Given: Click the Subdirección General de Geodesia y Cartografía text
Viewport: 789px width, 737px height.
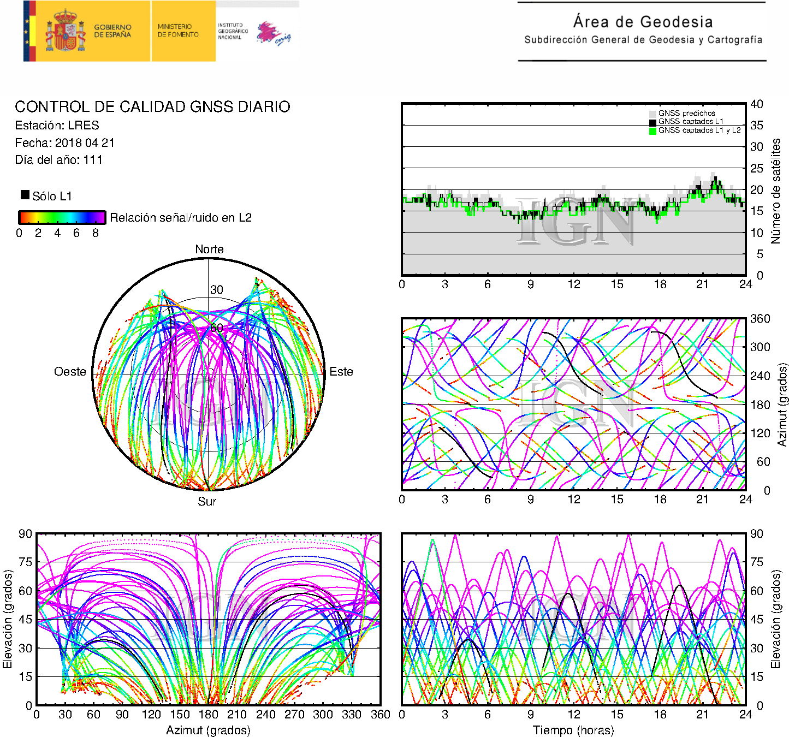Looking at the screenshot, I should point(643,40).
